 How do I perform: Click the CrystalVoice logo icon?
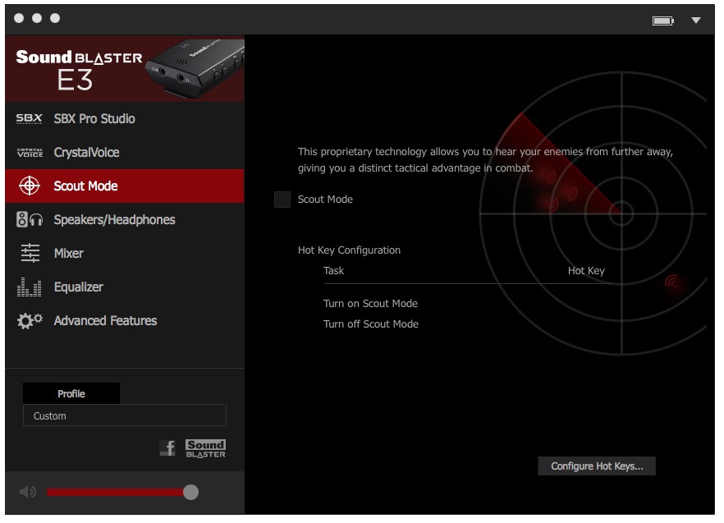tap(30, 153)
